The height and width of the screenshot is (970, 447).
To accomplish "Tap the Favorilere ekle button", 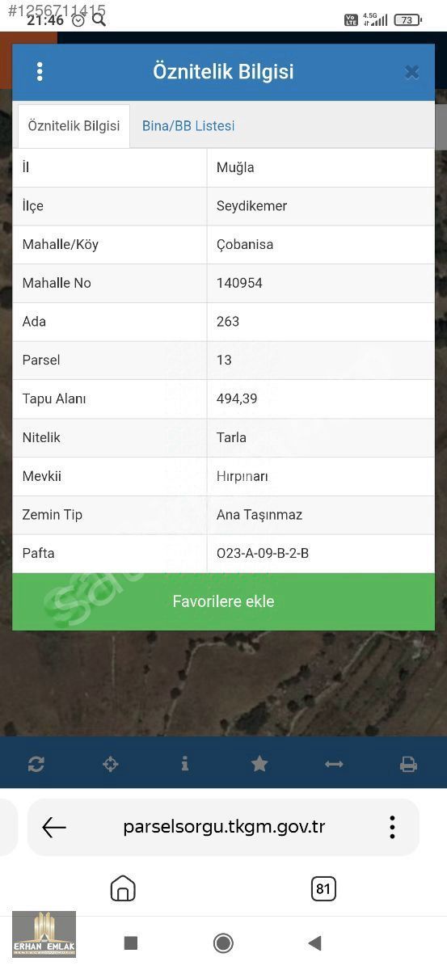I will (223, 601).
